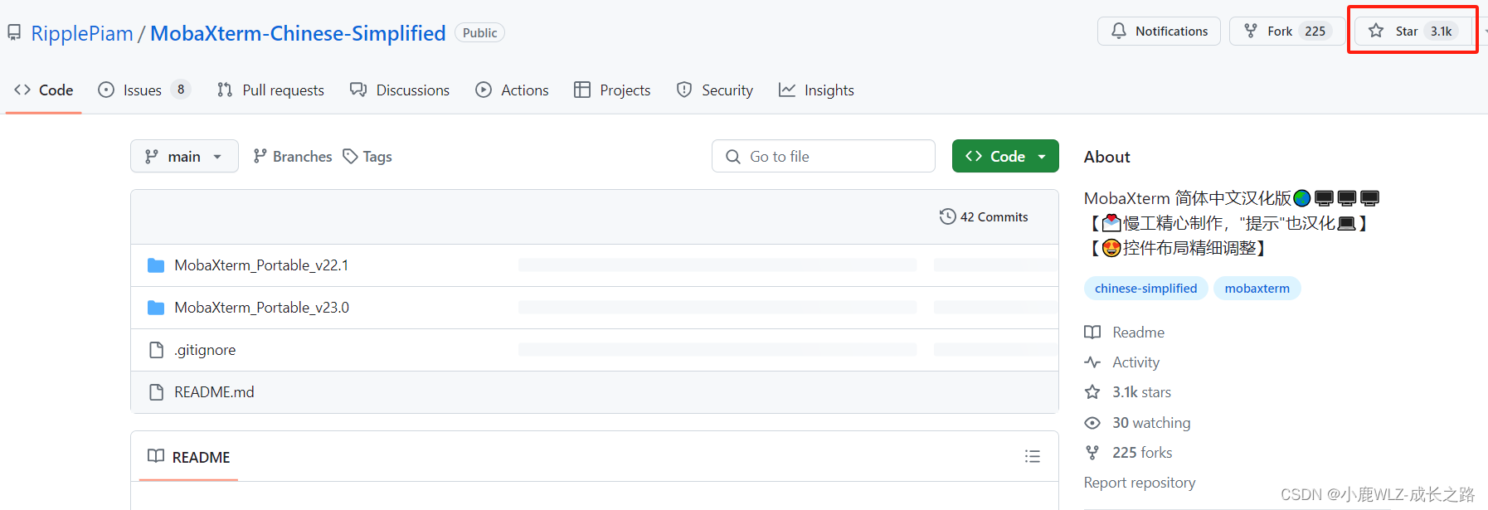Click the folder icon for MobaXterm_Portable_v23.0

156,308
